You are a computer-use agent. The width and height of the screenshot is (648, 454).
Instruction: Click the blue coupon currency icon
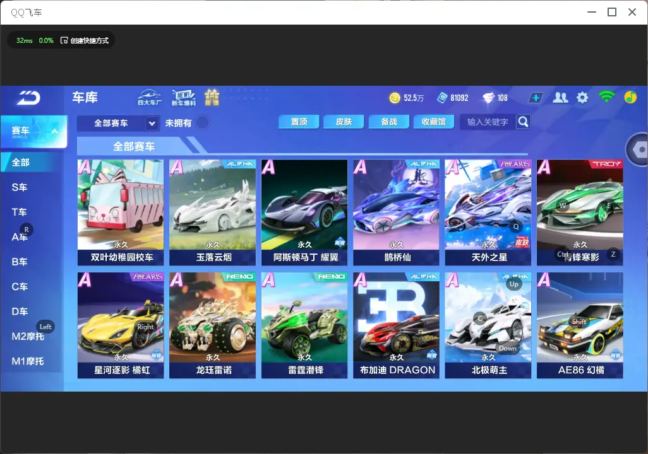point(442,98)
